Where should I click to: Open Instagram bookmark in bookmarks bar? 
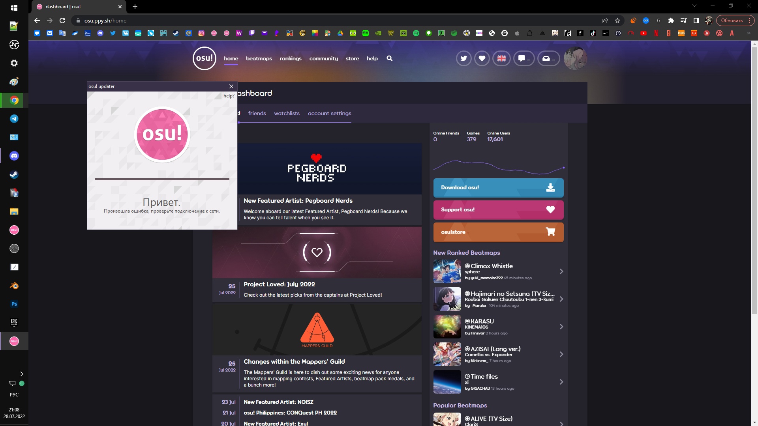(201, 34)
